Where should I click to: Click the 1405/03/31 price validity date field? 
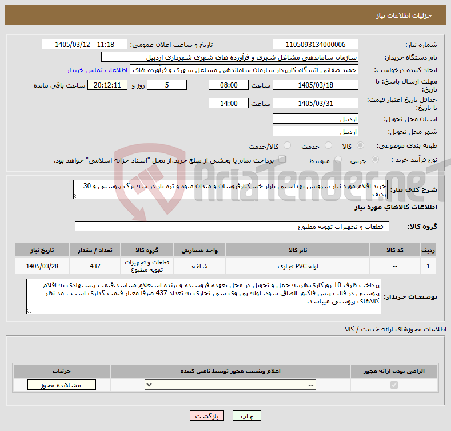pyautogui.click(x=315, y=103)
